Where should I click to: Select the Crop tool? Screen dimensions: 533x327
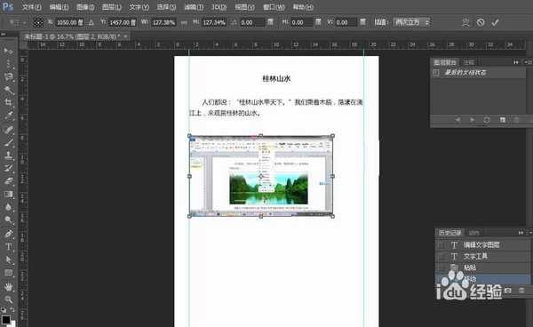coord(8,102)
